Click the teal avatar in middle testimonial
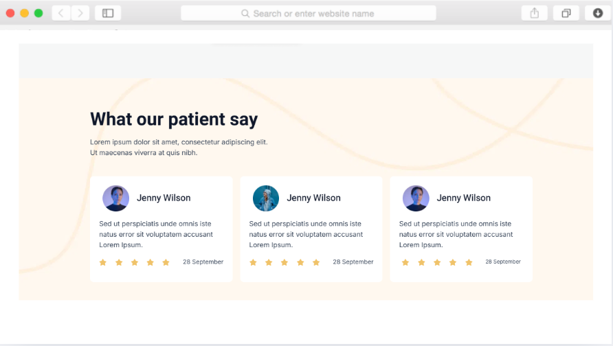This screenshot has height=346, width=613. (x=266, y=198)
